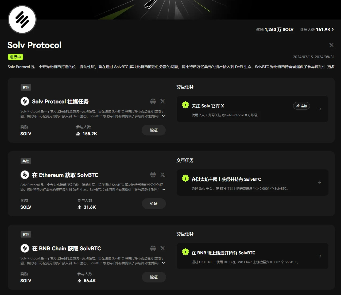Open the 参与人数 161.9K participants link
The width and height of the screenshot is (341, 295).
tap(317, 30)
